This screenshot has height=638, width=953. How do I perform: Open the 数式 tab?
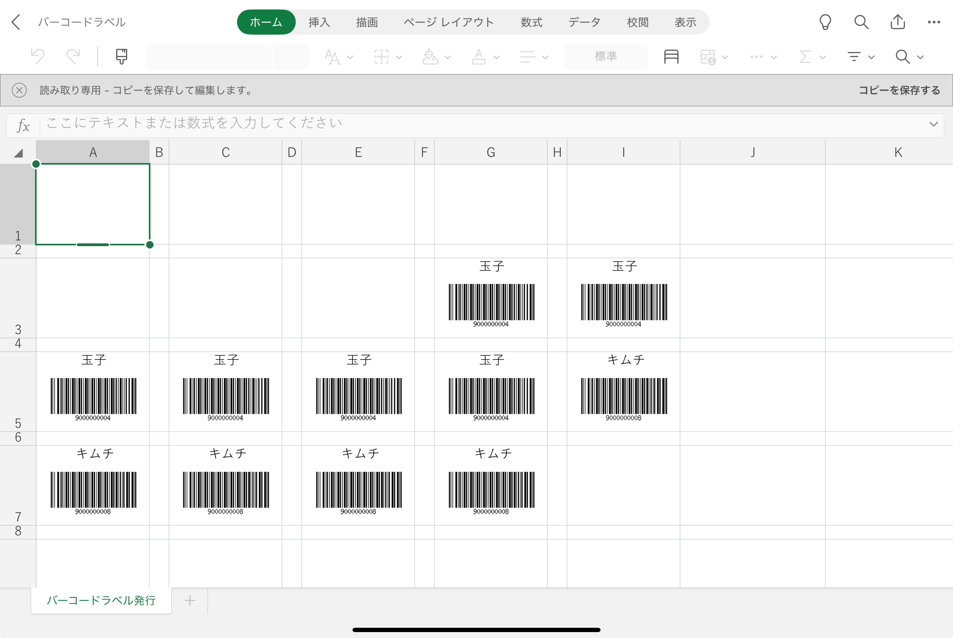[532, 22]
